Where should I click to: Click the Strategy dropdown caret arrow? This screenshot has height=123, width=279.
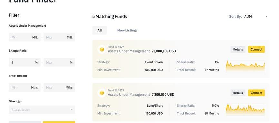(x=72, y=110)
